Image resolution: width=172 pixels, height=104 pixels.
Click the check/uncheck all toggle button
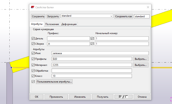(x=123, y=97)
